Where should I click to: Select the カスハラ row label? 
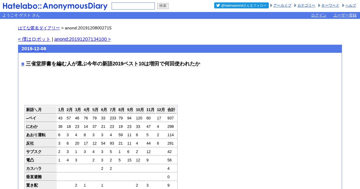click(x=41, y=169)
